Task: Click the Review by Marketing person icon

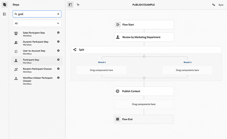Action: [118, 37]
